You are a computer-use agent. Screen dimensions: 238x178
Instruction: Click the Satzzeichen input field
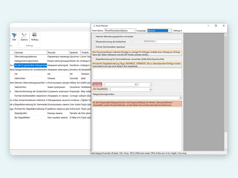point(169,42)
